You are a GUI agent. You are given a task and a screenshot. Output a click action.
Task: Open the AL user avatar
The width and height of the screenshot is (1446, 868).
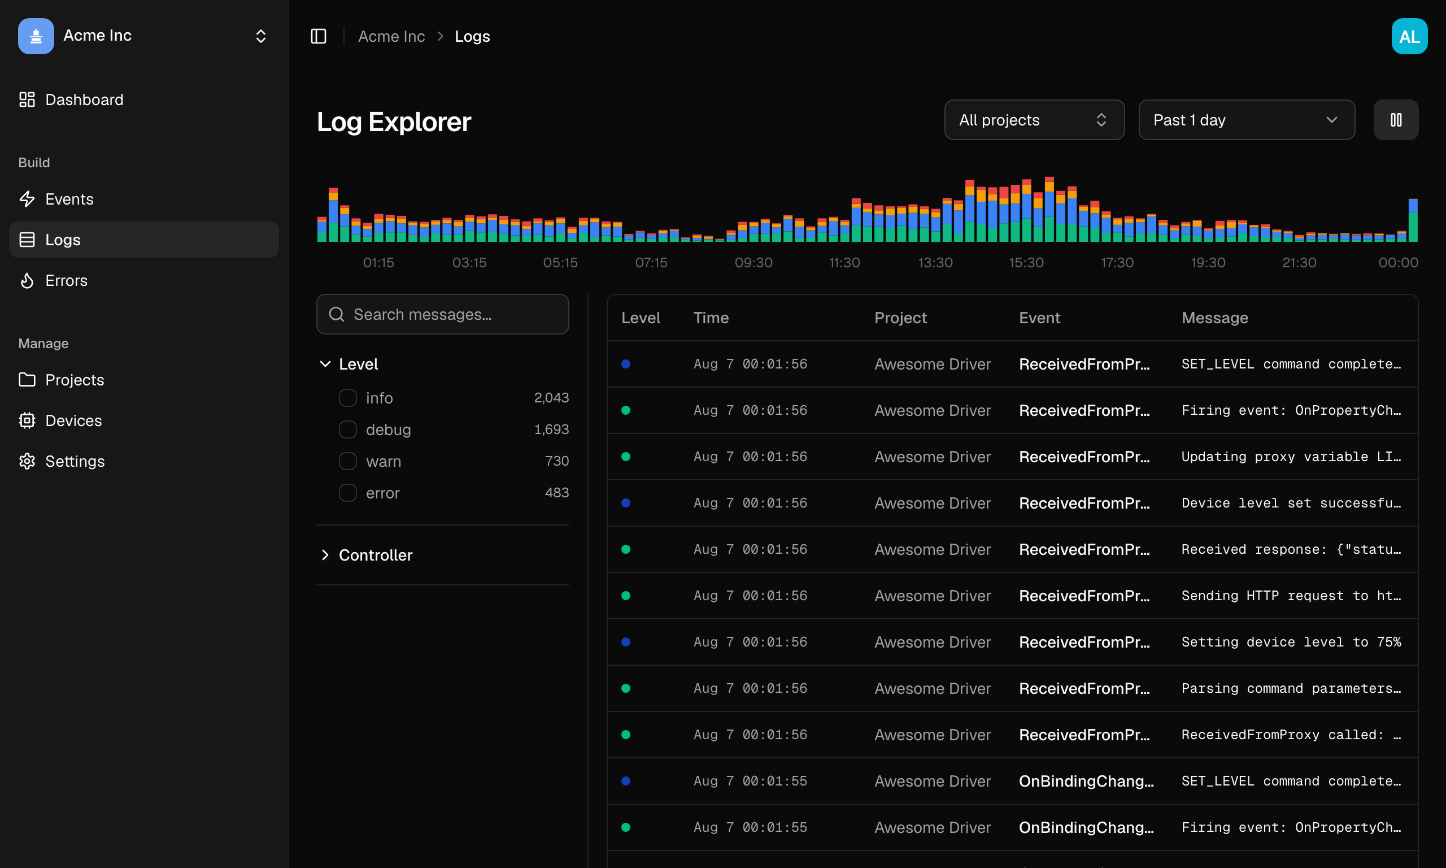(x=1409, y=36)
